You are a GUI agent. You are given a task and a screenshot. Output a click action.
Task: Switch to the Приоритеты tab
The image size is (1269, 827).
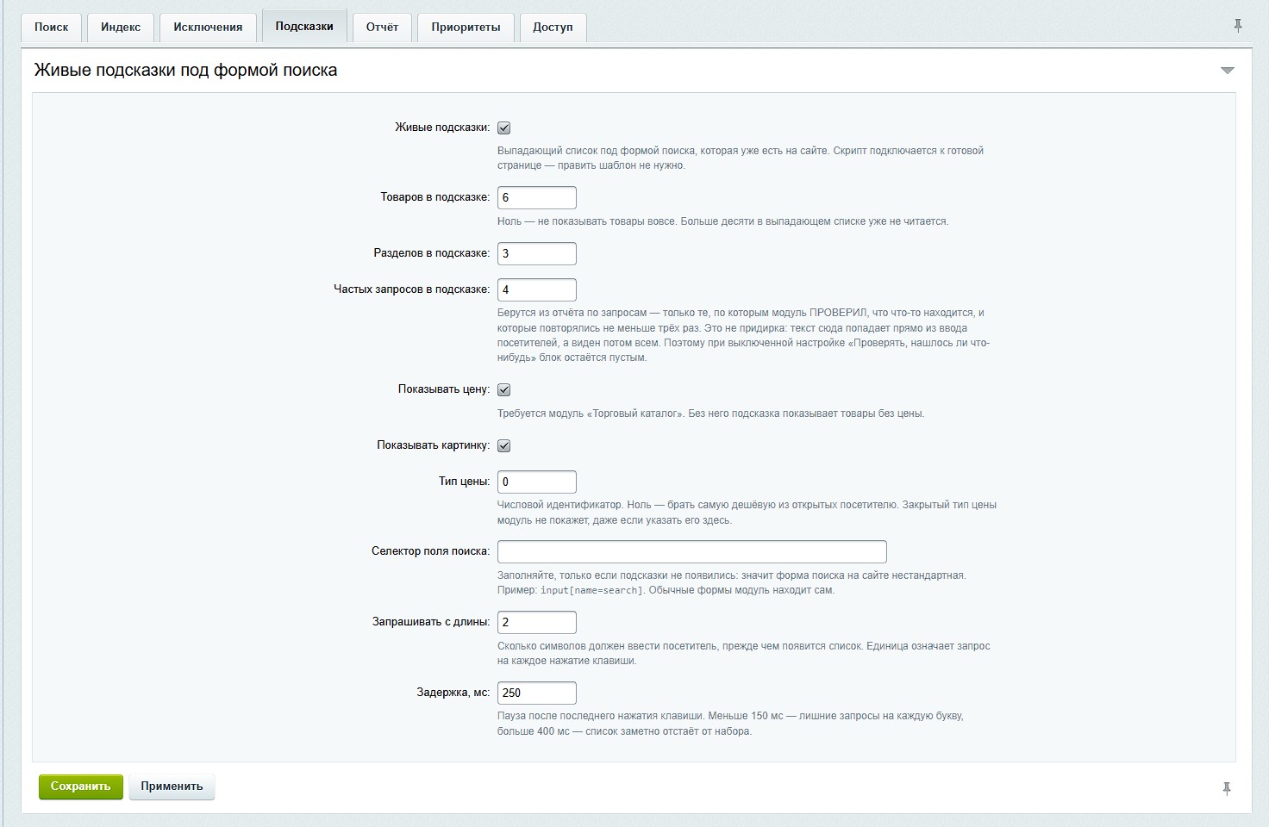click(466, 28)
